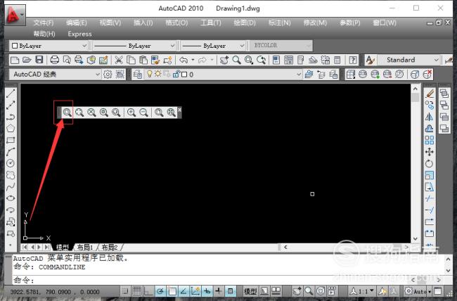Screen dimensions: 457x301
Task: Toggle Quick Properties in status bar
Action: (x=230, y=290)
